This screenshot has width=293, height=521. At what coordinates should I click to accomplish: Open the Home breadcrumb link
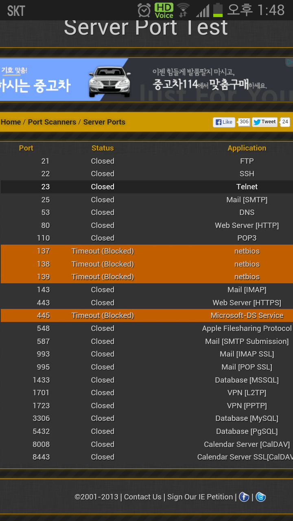point(11,122)
